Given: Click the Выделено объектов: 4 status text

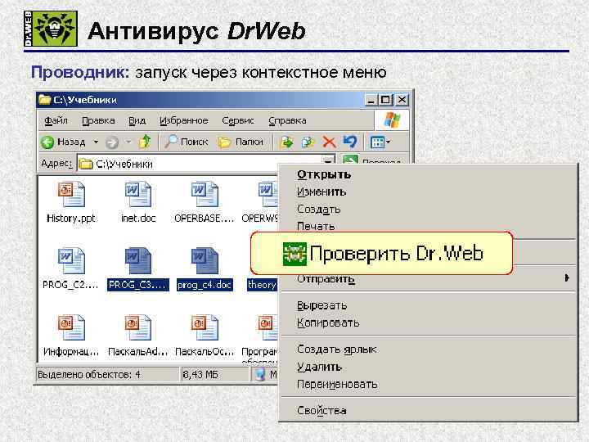Looking at the screenshot, I should coord(89,375).
